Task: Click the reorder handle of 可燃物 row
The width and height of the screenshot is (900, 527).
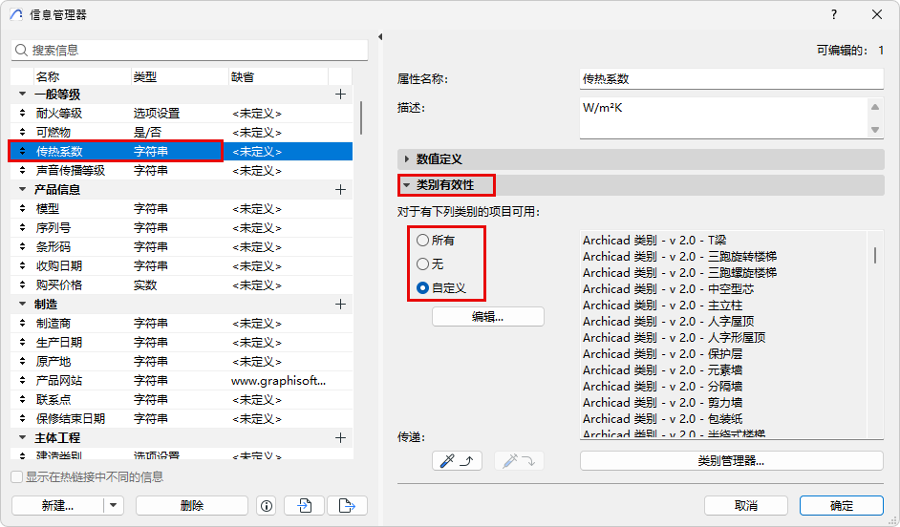Action: (22, 132)
